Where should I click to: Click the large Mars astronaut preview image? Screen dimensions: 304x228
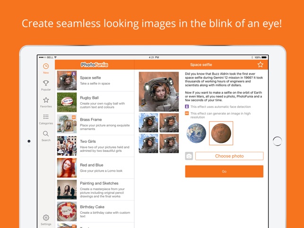coord(159,92)
